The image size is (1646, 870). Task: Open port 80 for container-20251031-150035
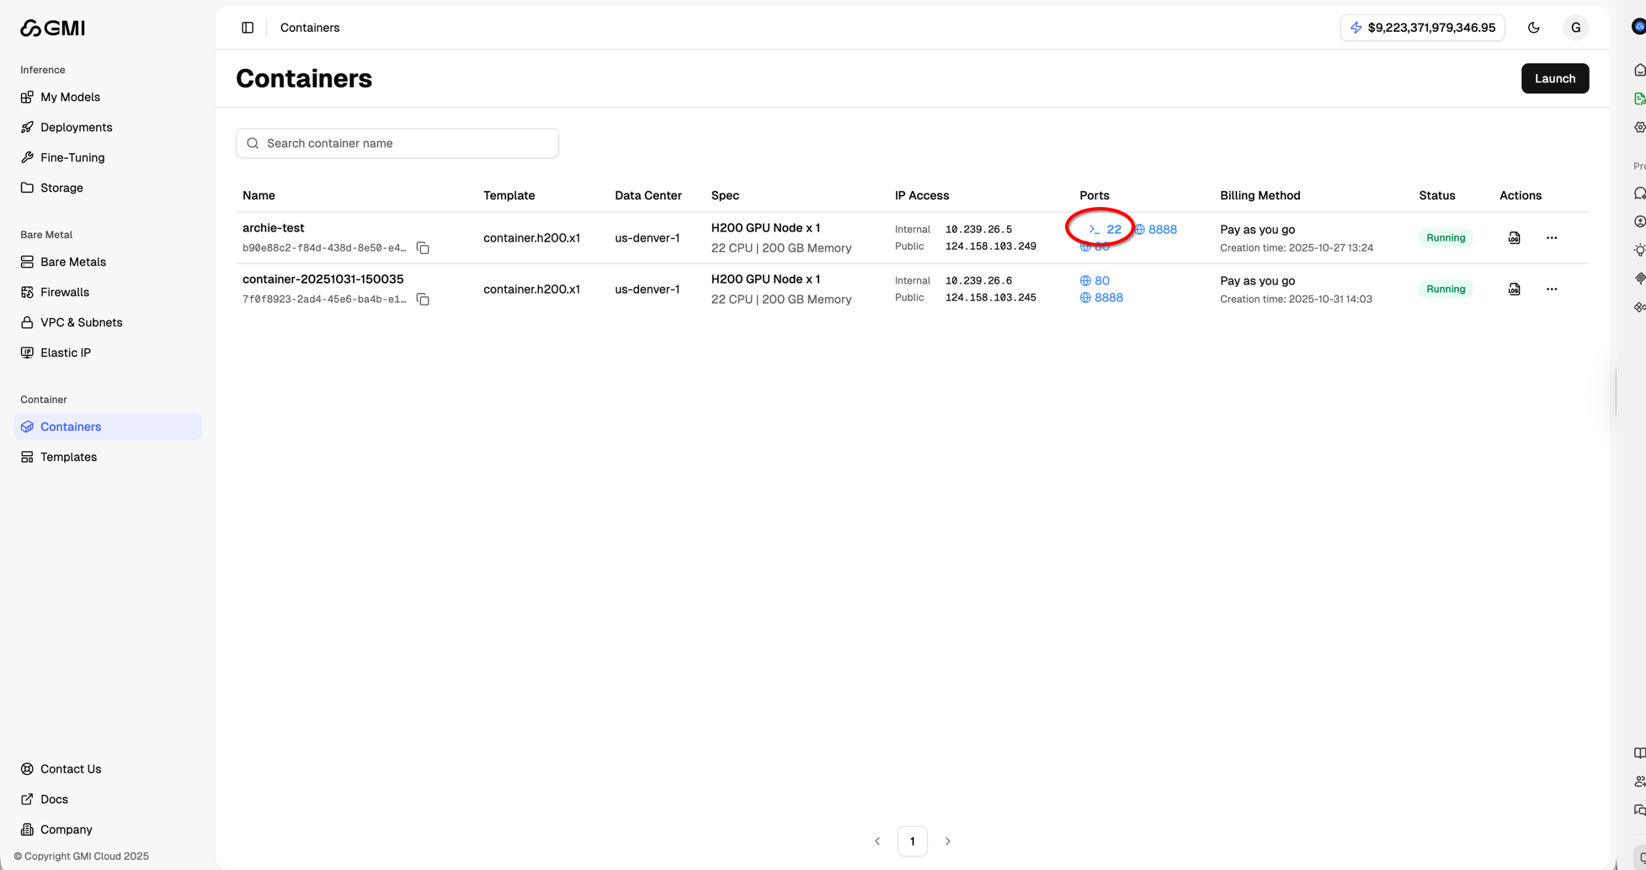(1095, 280)
